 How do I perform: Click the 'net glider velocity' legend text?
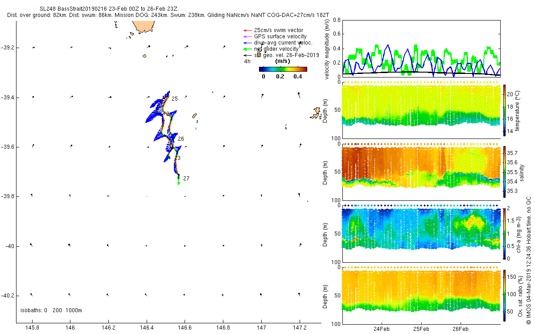(x=276, y=49)
